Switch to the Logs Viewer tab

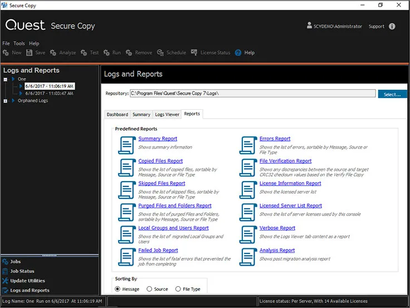[167, 115]
